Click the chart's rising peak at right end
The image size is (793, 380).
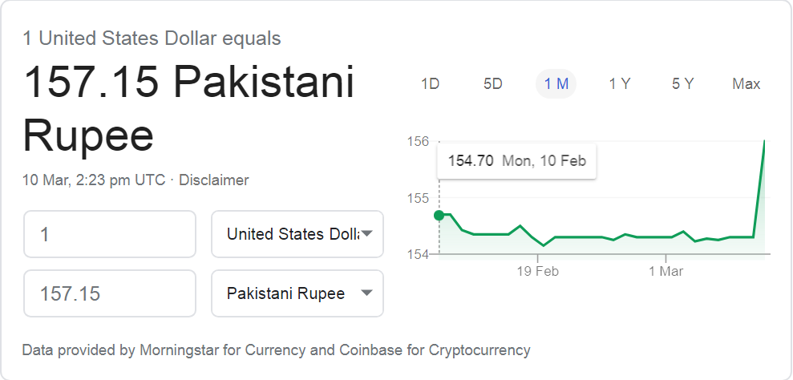[x=763, y=142]
